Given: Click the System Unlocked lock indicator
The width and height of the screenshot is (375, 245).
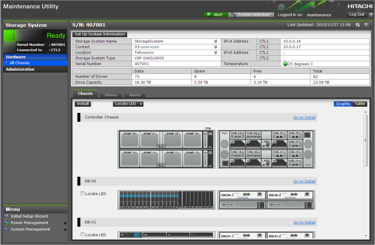Looking at the screenshot, I should coord(251,15).
